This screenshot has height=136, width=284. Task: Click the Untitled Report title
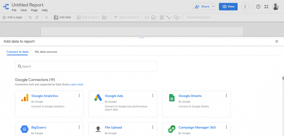[27, 5]
